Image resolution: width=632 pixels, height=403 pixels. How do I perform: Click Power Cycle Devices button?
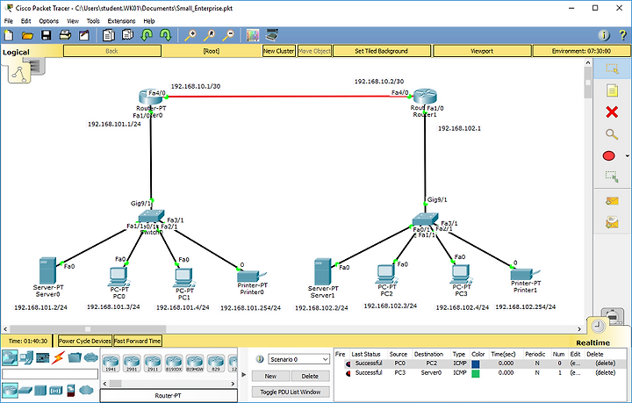click(x=84, y=341)
